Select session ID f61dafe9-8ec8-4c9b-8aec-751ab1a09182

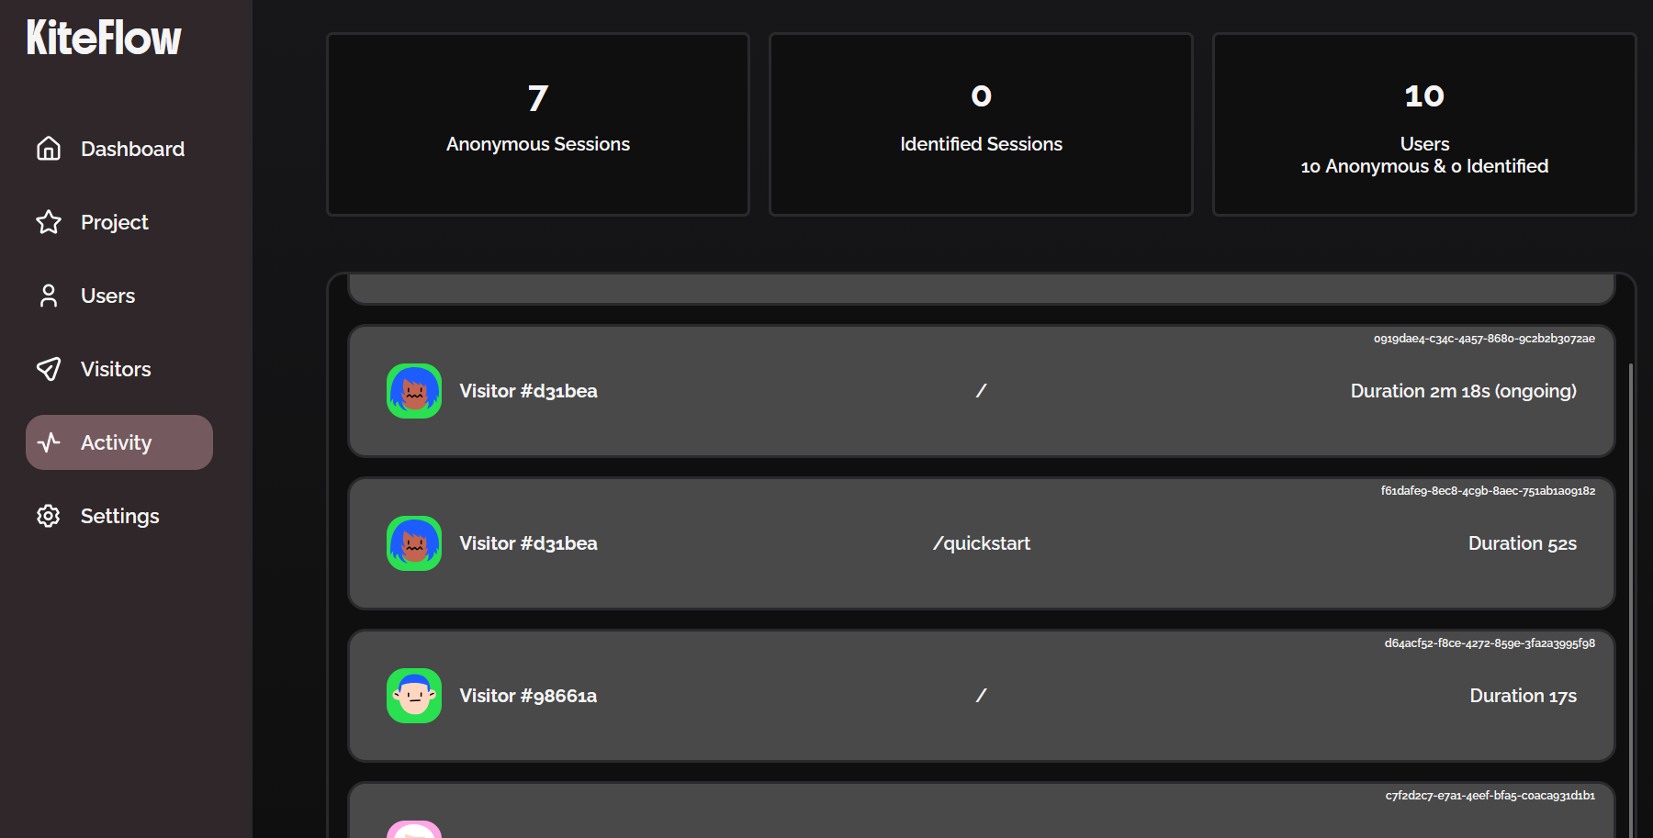pyautogui.click(x=1488, y=491)
